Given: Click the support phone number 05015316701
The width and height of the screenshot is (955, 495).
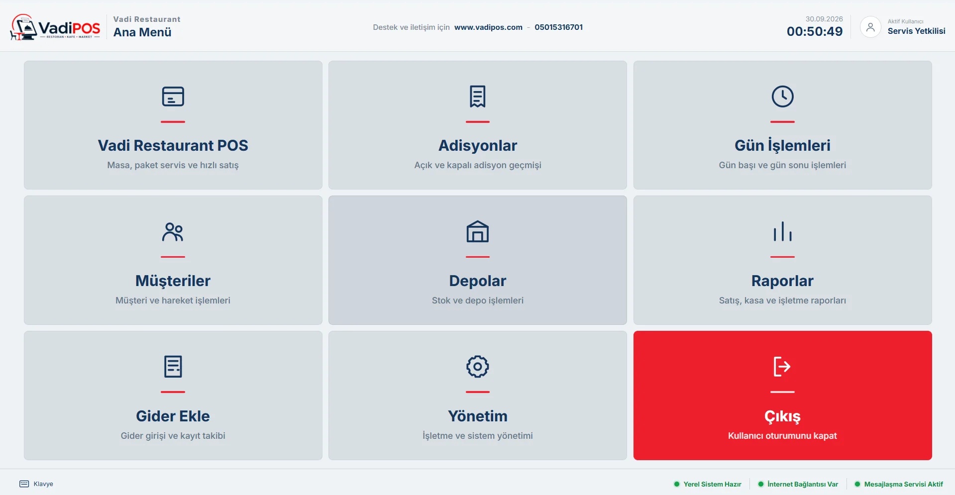Looking at the screenshot, I should click(x=558, y=27).
